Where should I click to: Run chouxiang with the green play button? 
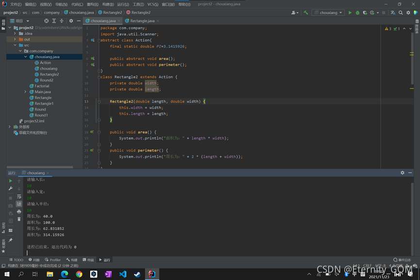(350, 13)
